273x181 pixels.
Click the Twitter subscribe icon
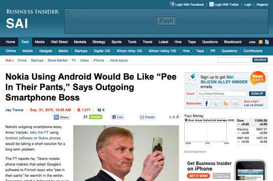216,104
